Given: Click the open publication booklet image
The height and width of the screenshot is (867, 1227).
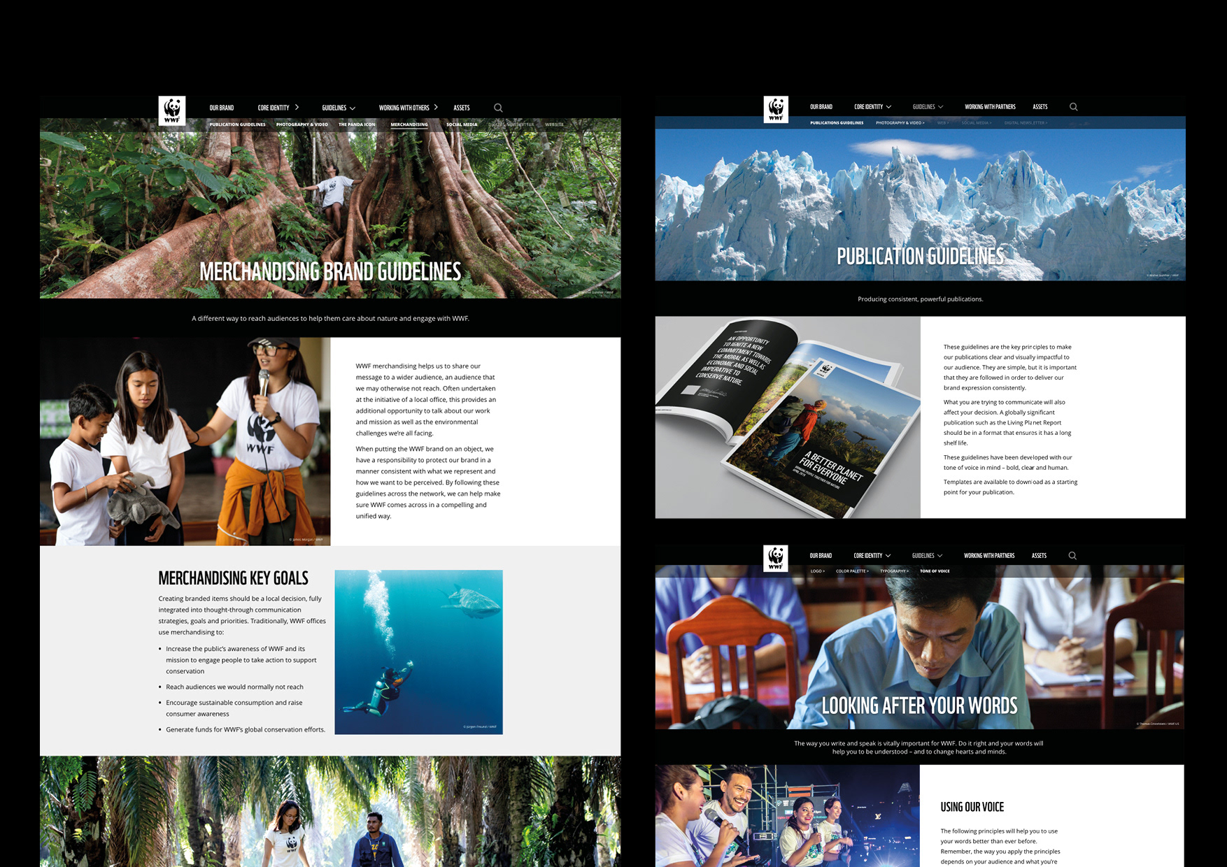Looking at the screenshot, I should pyautogui.click(x=788, y=417).
